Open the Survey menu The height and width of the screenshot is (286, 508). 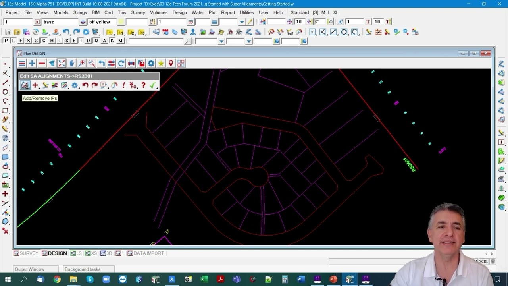pos(138,12)
